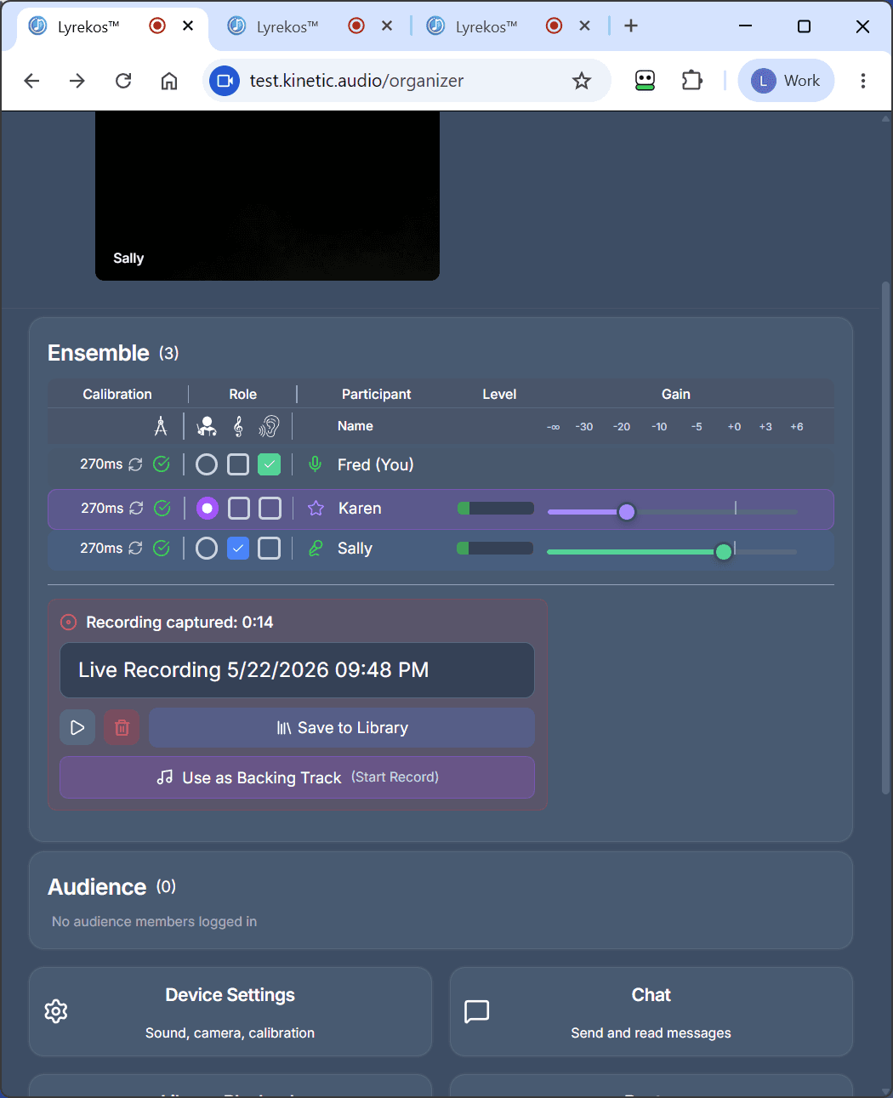
Task: Click Karen's audio level meter
Action: point(496,508)
